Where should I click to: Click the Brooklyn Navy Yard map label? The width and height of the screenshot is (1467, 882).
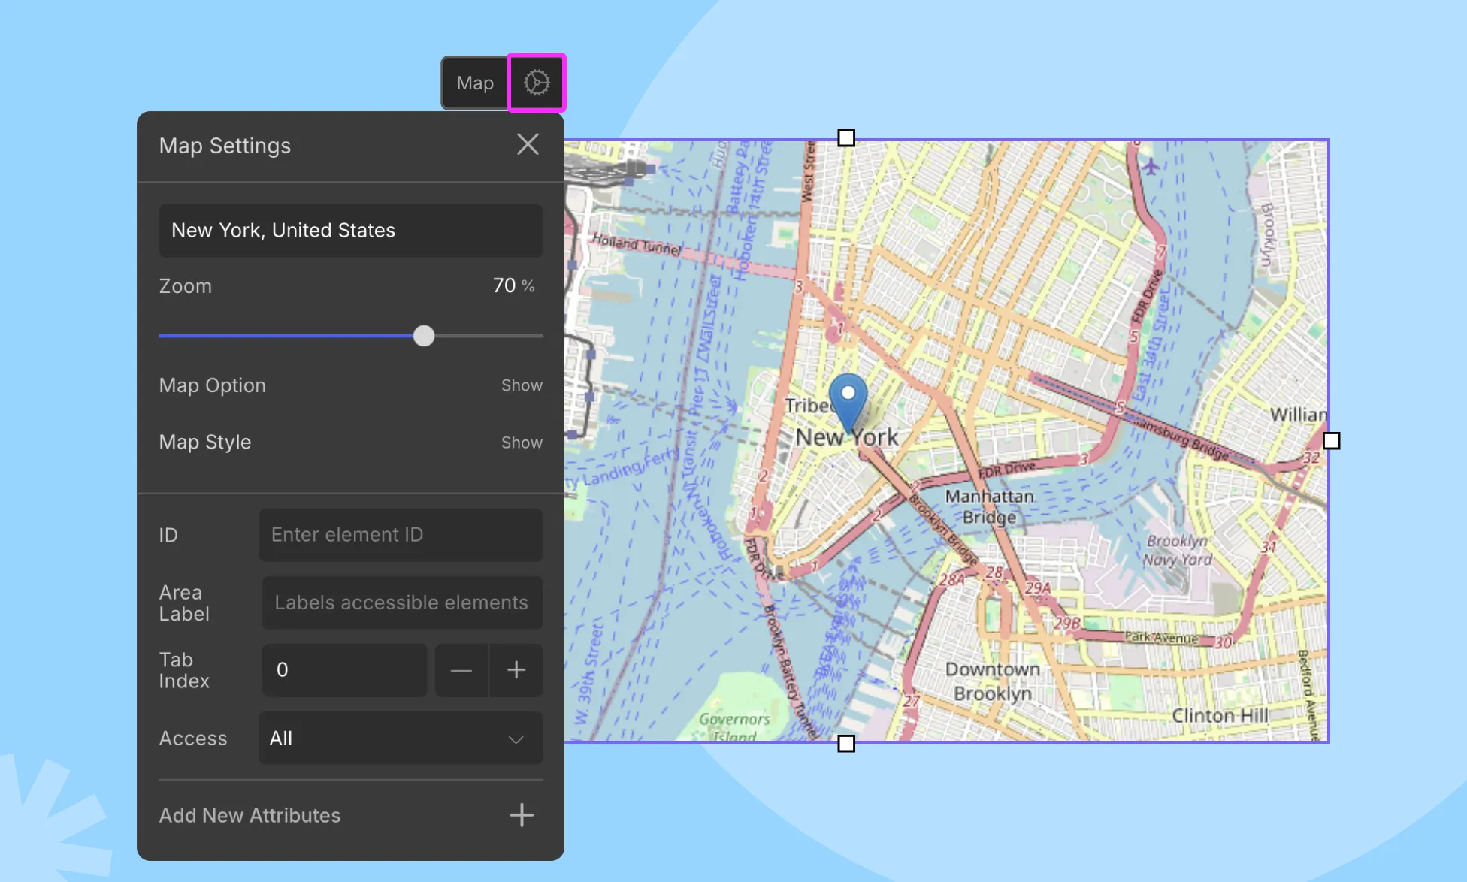tap(1177, 551)
